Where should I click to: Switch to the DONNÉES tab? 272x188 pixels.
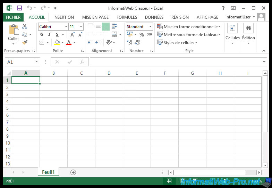[x=154, y=17]
